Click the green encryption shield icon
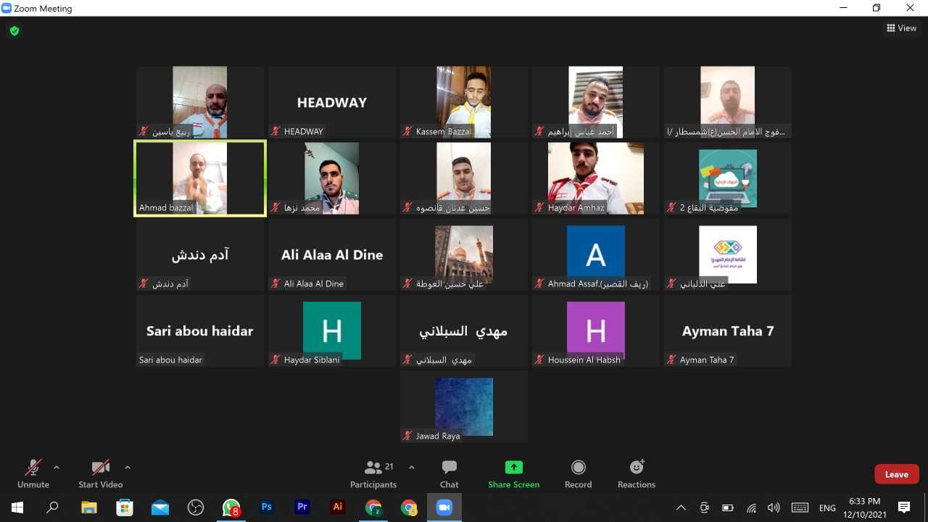 (14, 30)
